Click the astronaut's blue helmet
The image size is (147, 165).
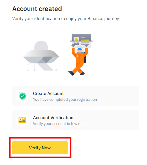click(x=80, y=49)
